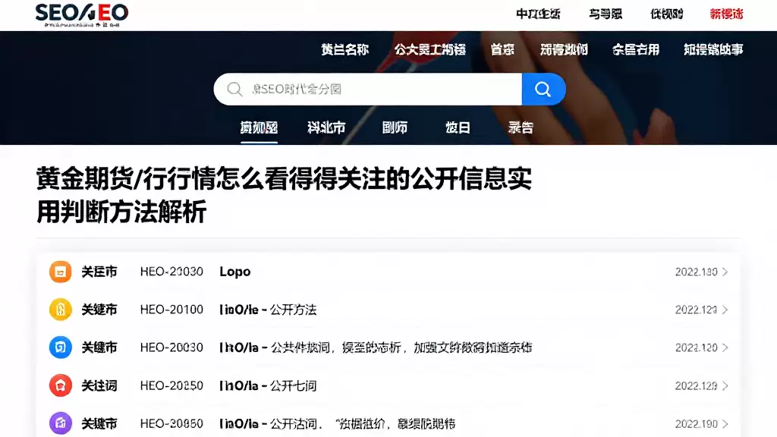The width and height of the screenshot is (777, 437).
Task: Focus the search input field
Action: point(368,90)
